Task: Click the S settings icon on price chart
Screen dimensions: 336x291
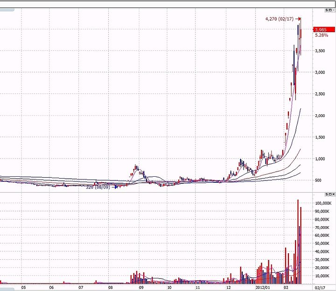Action: click(327, 10)
